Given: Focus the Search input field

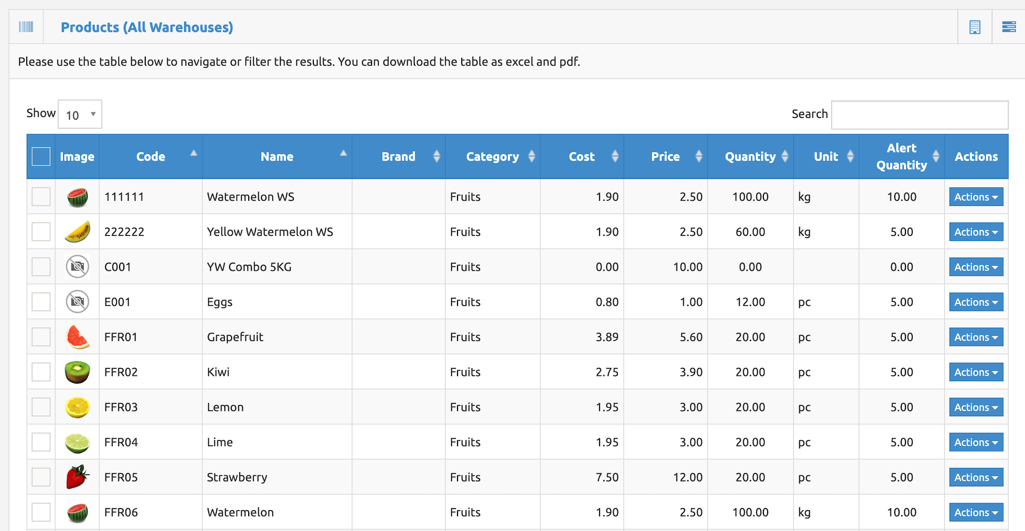Looking at the screenshot, I should click(x=919, y=115).
